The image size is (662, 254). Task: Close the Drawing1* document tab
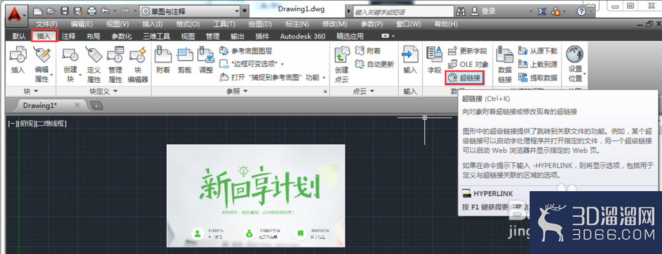pos(77,105)
